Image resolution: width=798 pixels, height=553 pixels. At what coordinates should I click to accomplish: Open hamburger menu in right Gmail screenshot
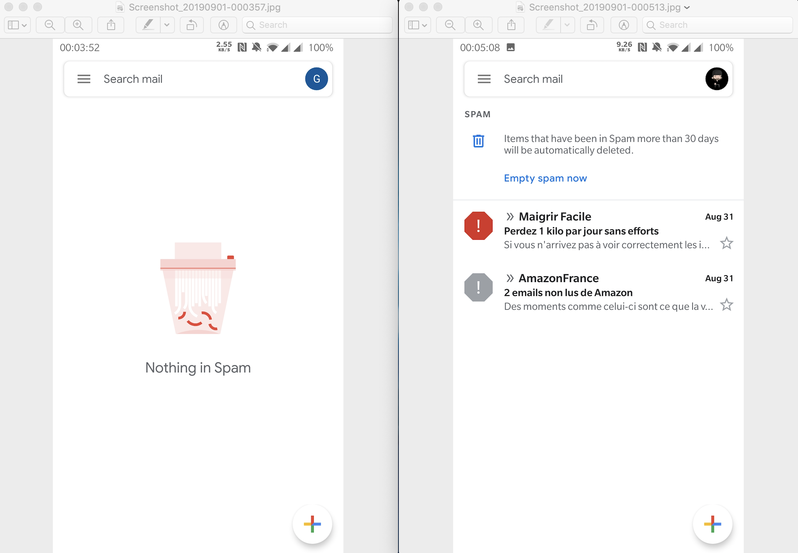point(484,79)
